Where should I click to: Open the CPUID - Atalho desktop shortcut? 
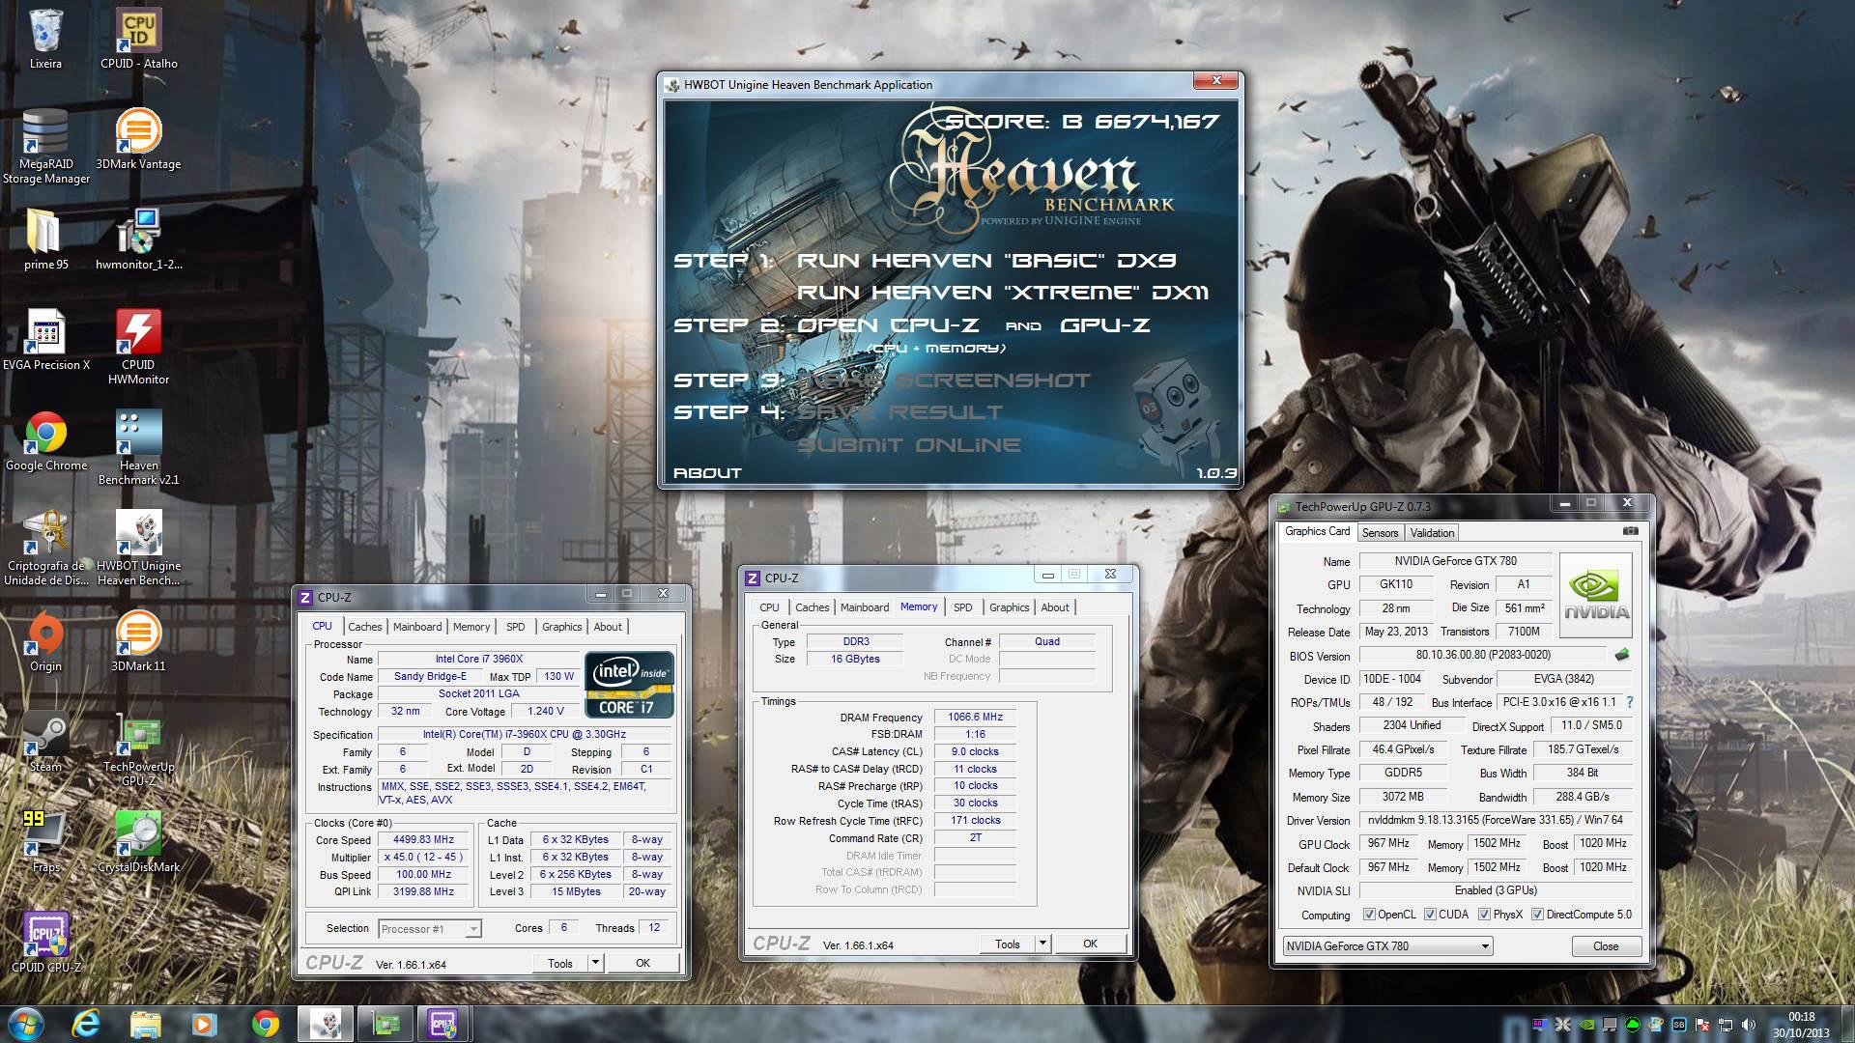coord(138,40)
